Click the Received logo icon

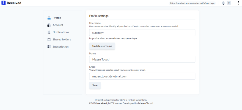(x=3, y=3)
